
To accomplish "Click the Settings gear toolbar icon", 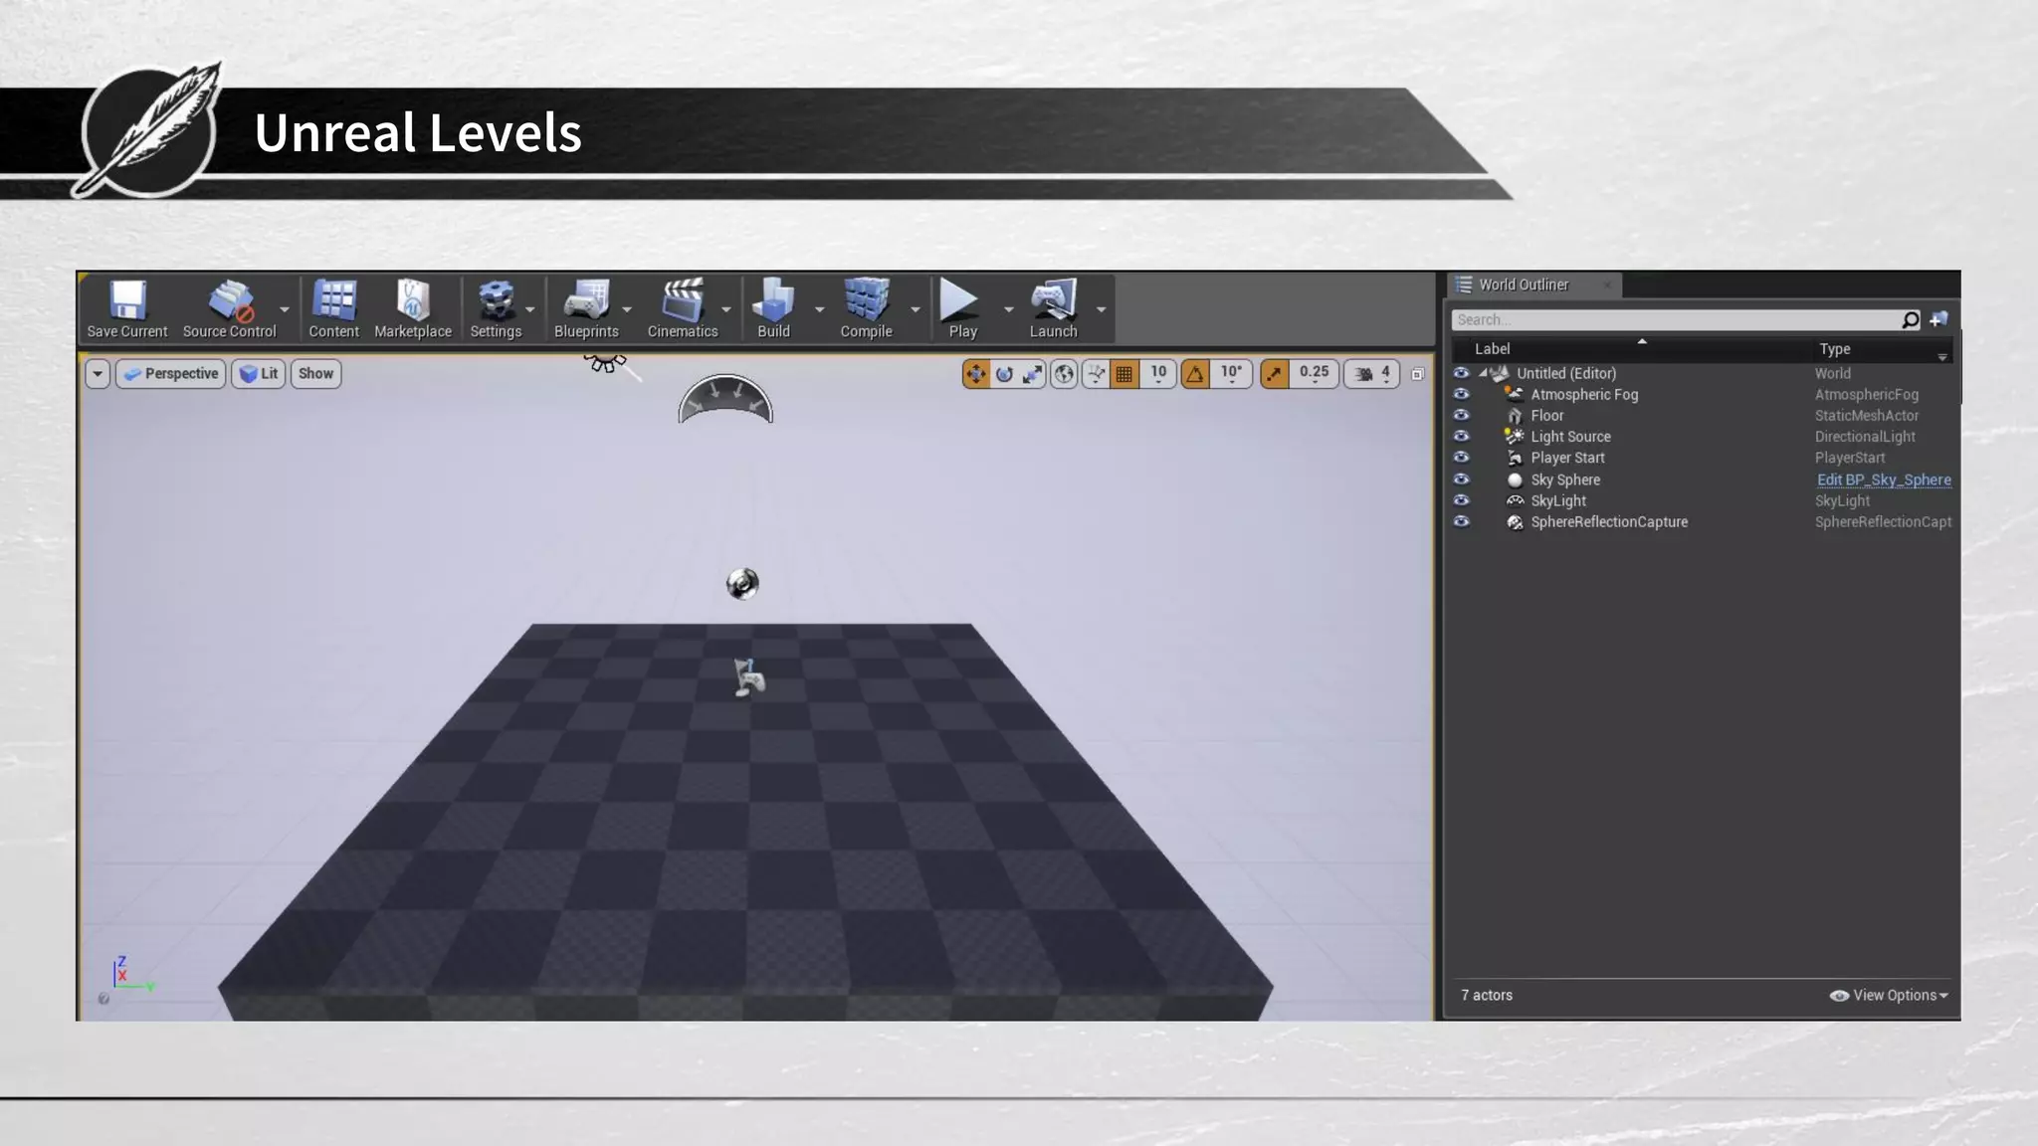I will (496, 309).
